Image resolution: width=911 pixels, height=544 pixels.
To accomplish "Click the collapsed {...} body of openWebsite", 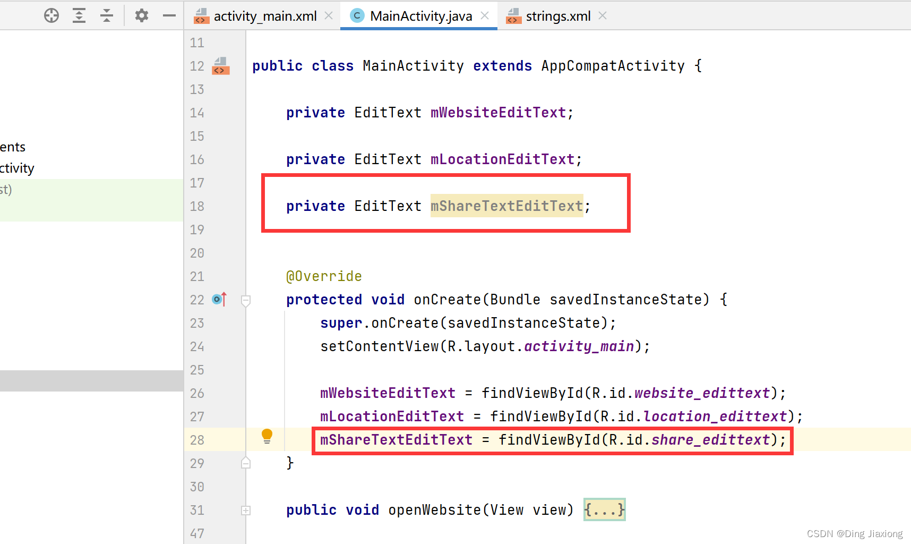I will pyautogui.click(x=604, y=509).
